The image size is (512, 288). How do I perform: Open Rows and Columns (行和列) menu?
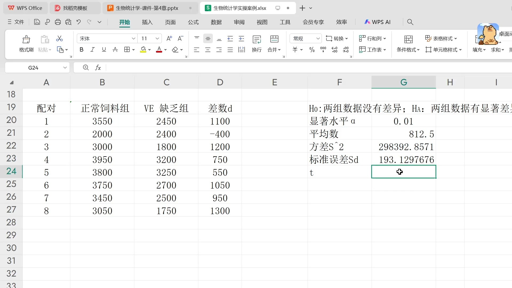(372, 39)
